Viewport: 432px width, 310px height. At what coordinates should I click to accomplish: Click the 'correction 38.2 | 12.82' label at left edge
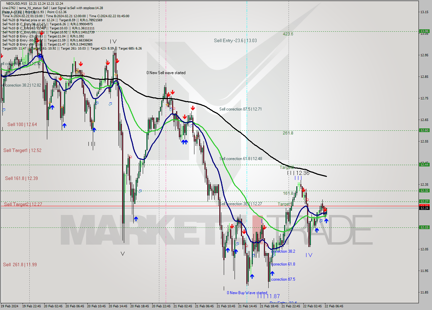tap(21, 86)
